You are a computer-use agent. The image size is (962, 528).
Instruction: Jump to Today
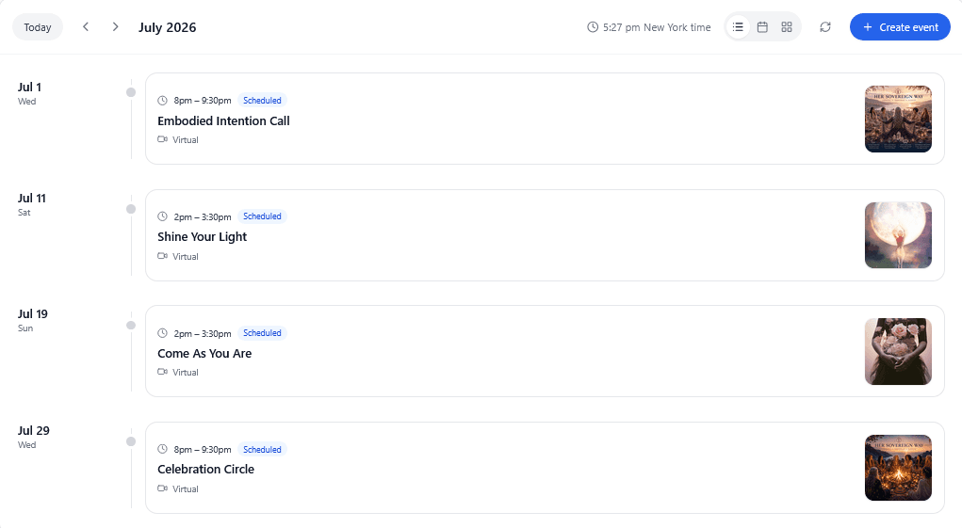click(x=38, y=27)
